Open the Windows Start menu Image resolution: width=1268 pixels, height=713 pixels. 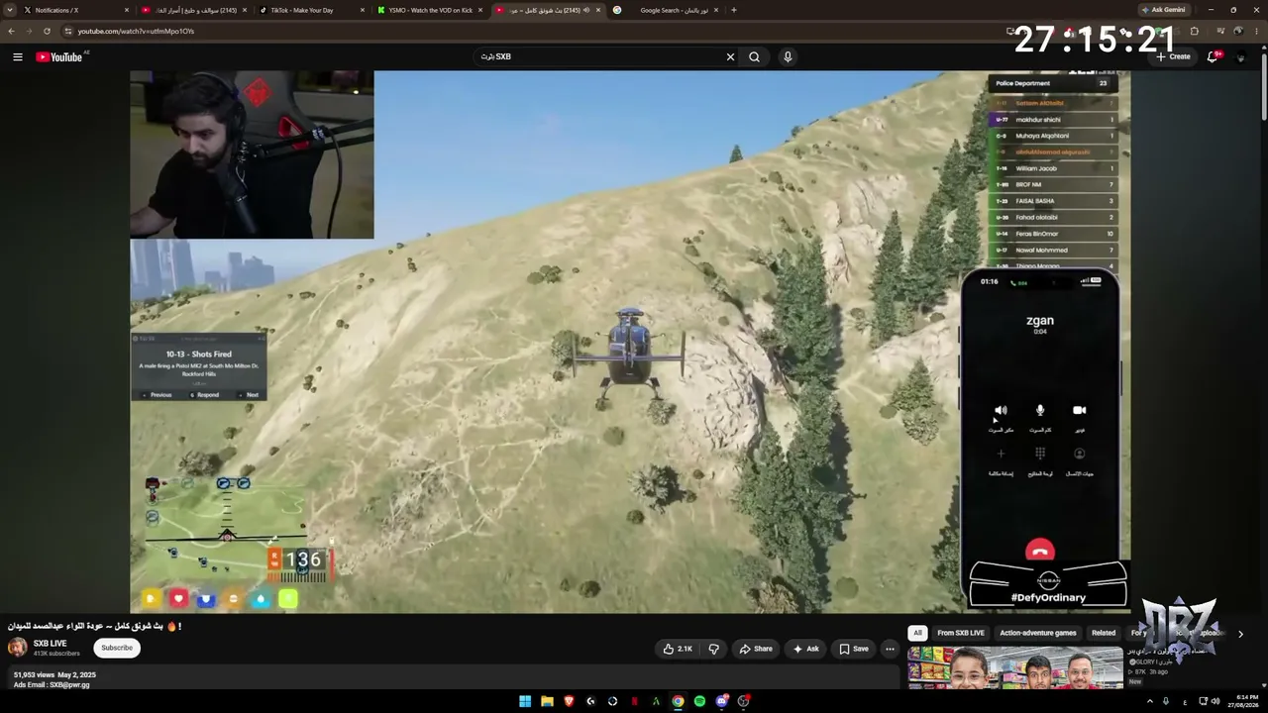[x=525, y=701]
